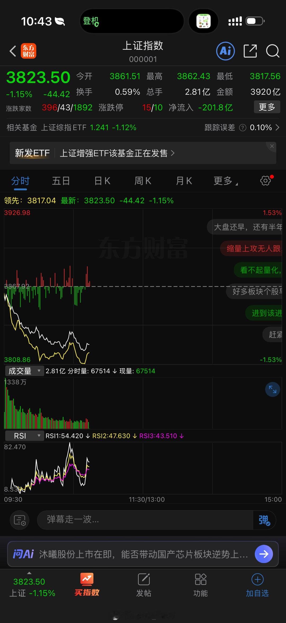Open the 功能 grid icon
Screen dimensions: 286x623
coord(200,579)
